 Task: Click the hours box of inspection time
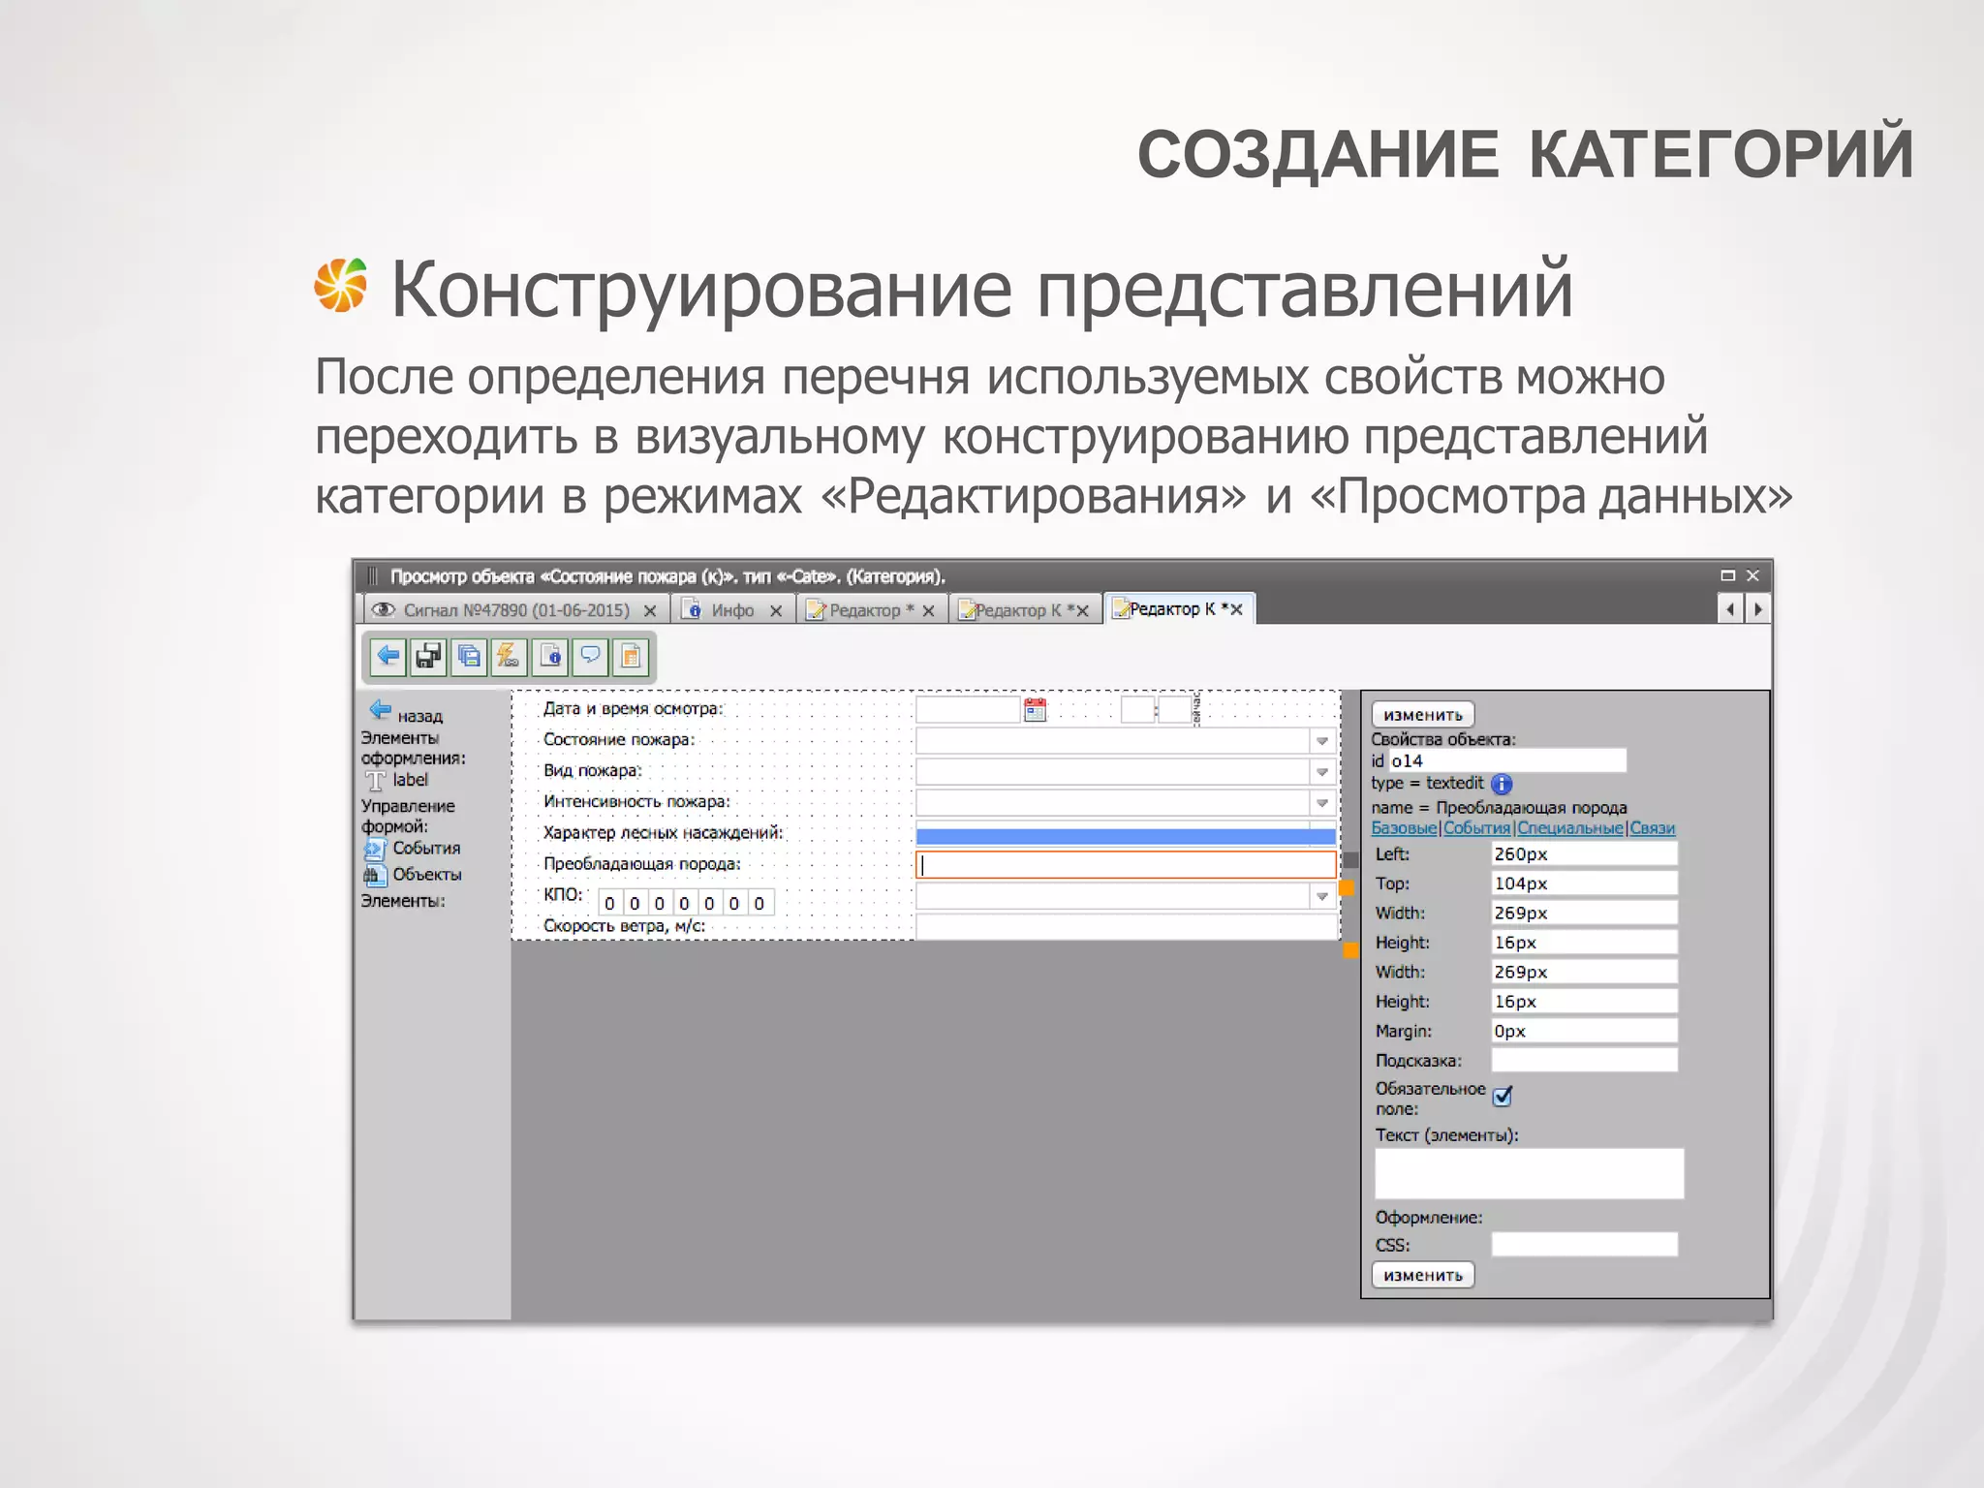click(x=1137, y=710)
